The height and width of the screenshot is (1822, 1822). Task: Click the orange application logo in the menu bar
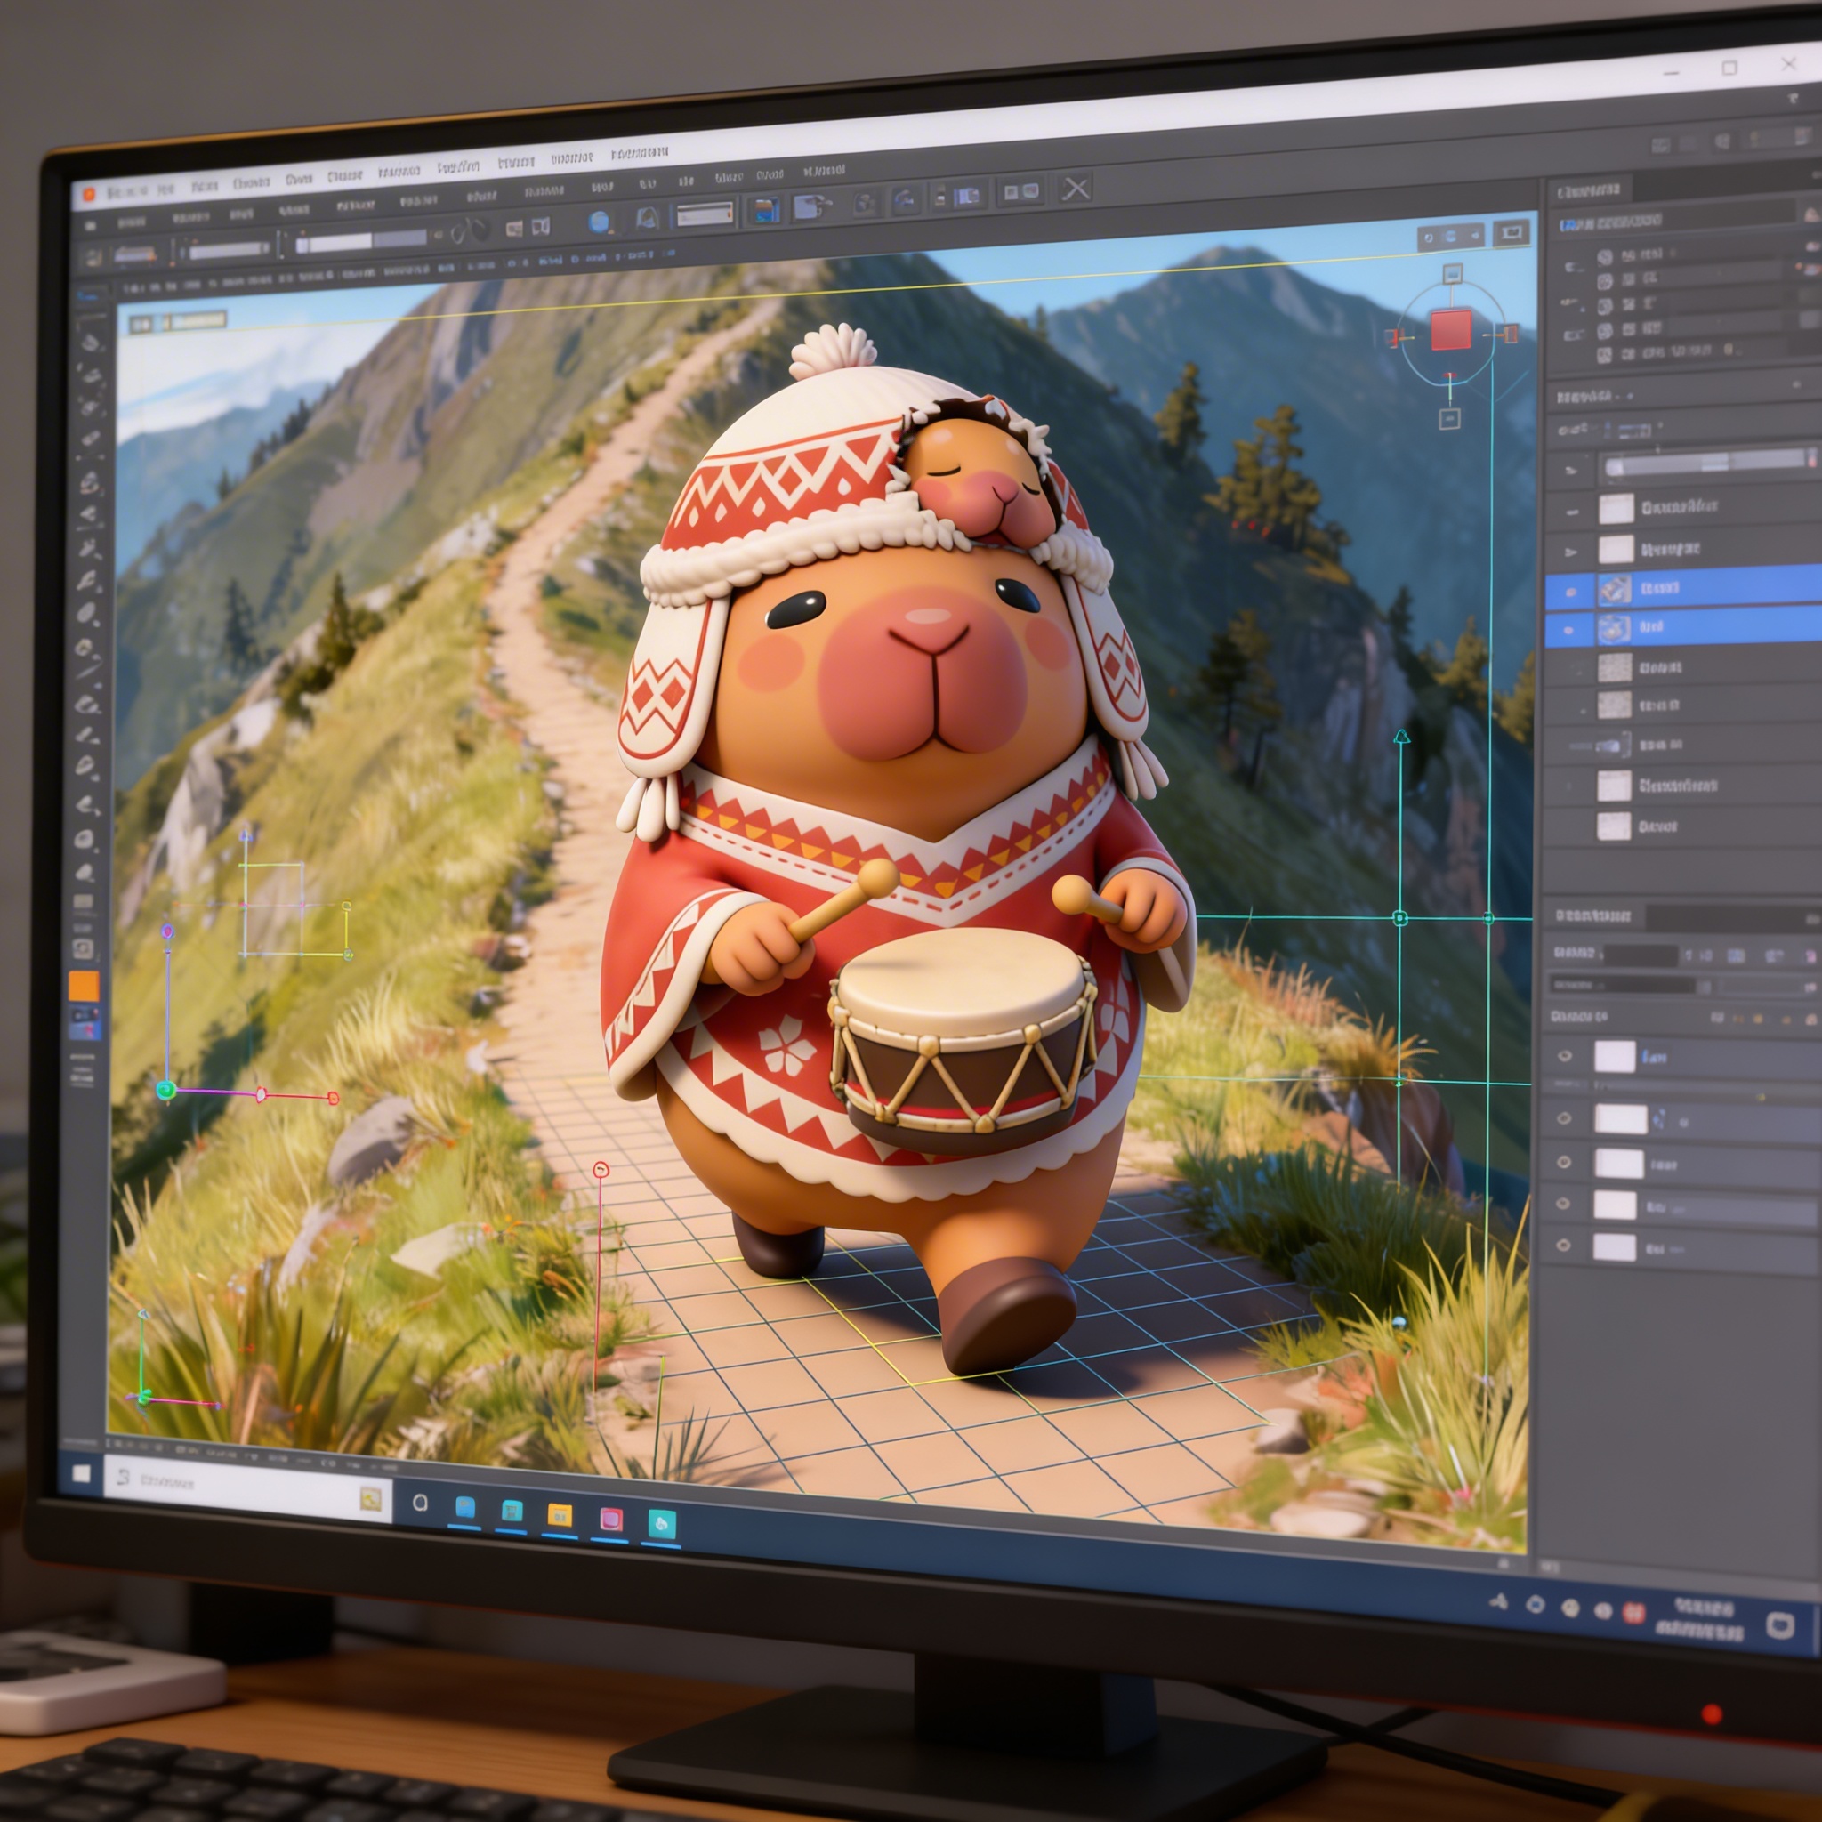pos(89,194)
